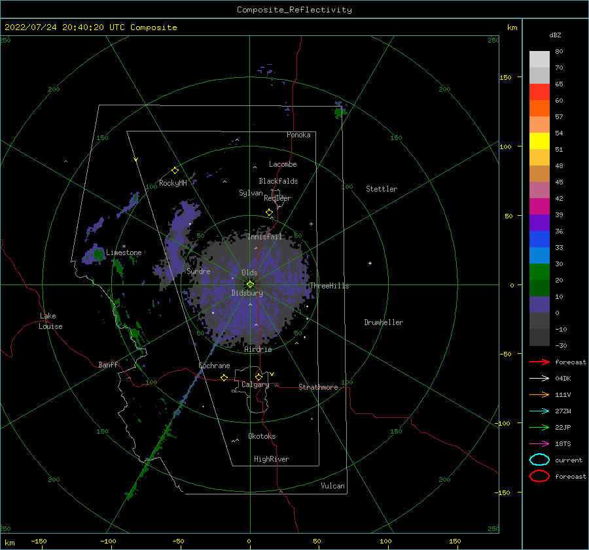Click the orange 60–57 dBZ color swatch
The width and height of the screenshot is (589, 550).
pyautogui.click(x=539, y=109)
